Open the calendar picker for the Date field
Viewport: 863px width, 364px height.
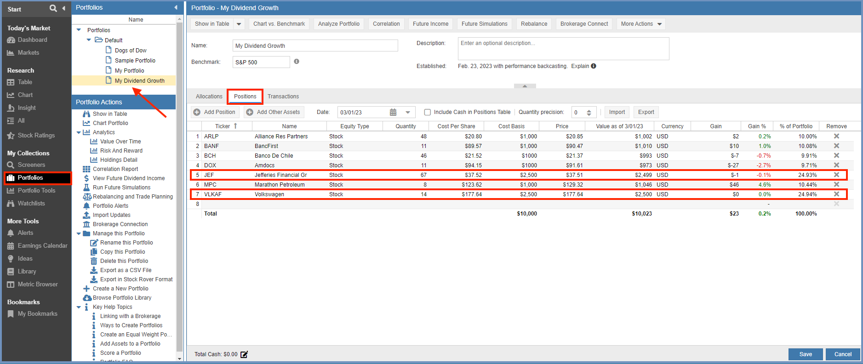tap(393, 112)
